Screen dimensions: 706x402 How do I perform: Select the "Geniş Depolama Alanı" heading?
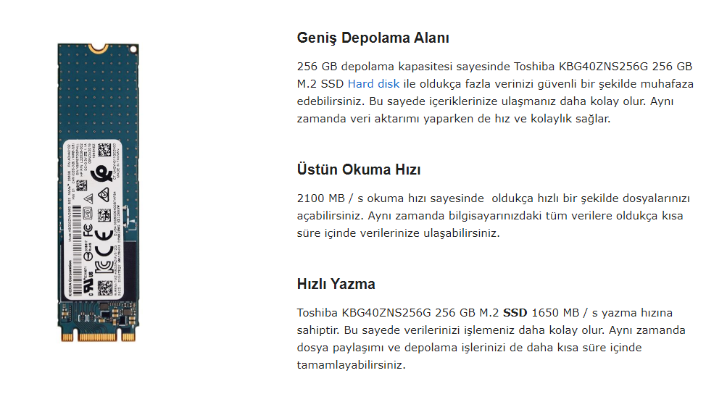[373, 38]
